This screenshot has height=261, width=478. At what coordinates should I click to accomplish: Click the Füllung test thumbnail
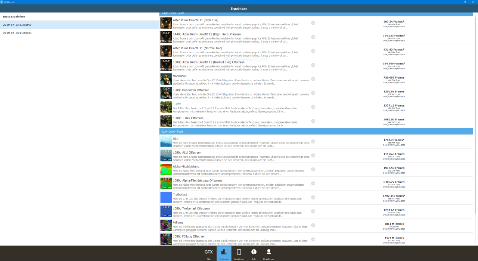click(x=166, y=225)
